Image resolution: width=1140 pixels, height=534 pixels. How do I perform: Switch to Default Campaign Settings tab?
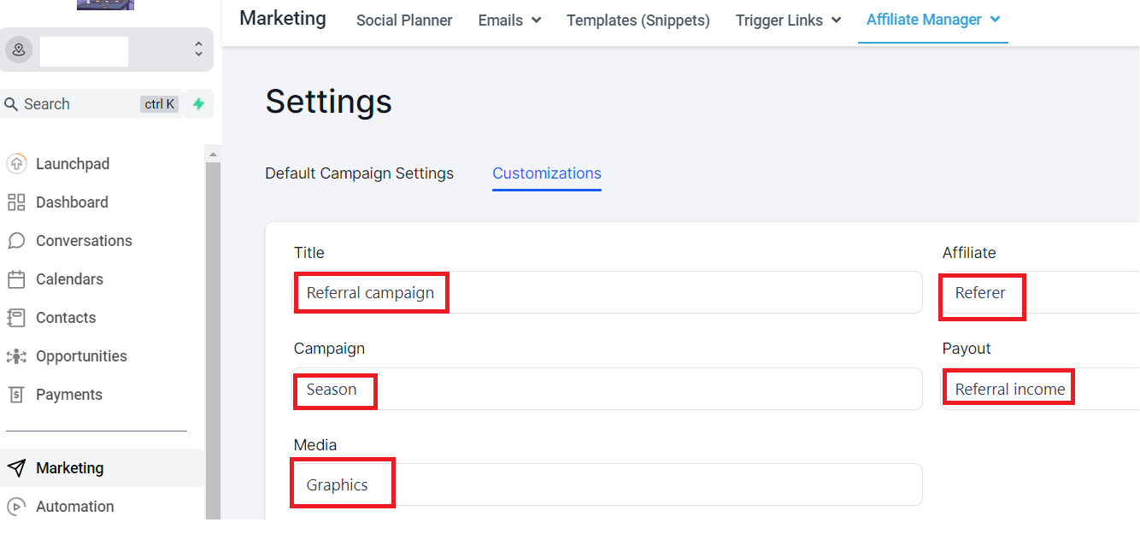point(360,173)
